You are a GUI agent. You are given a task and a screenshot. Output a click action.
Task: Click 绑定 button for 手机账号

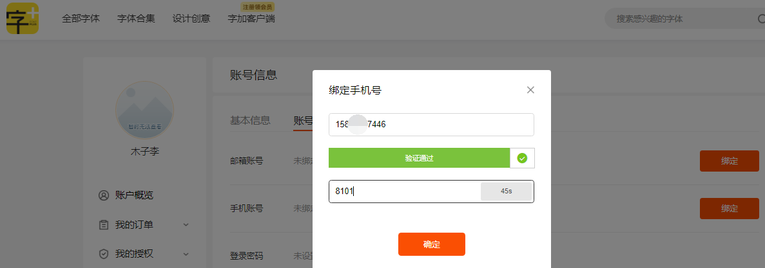pyautogui.click(x=730, y=209)
